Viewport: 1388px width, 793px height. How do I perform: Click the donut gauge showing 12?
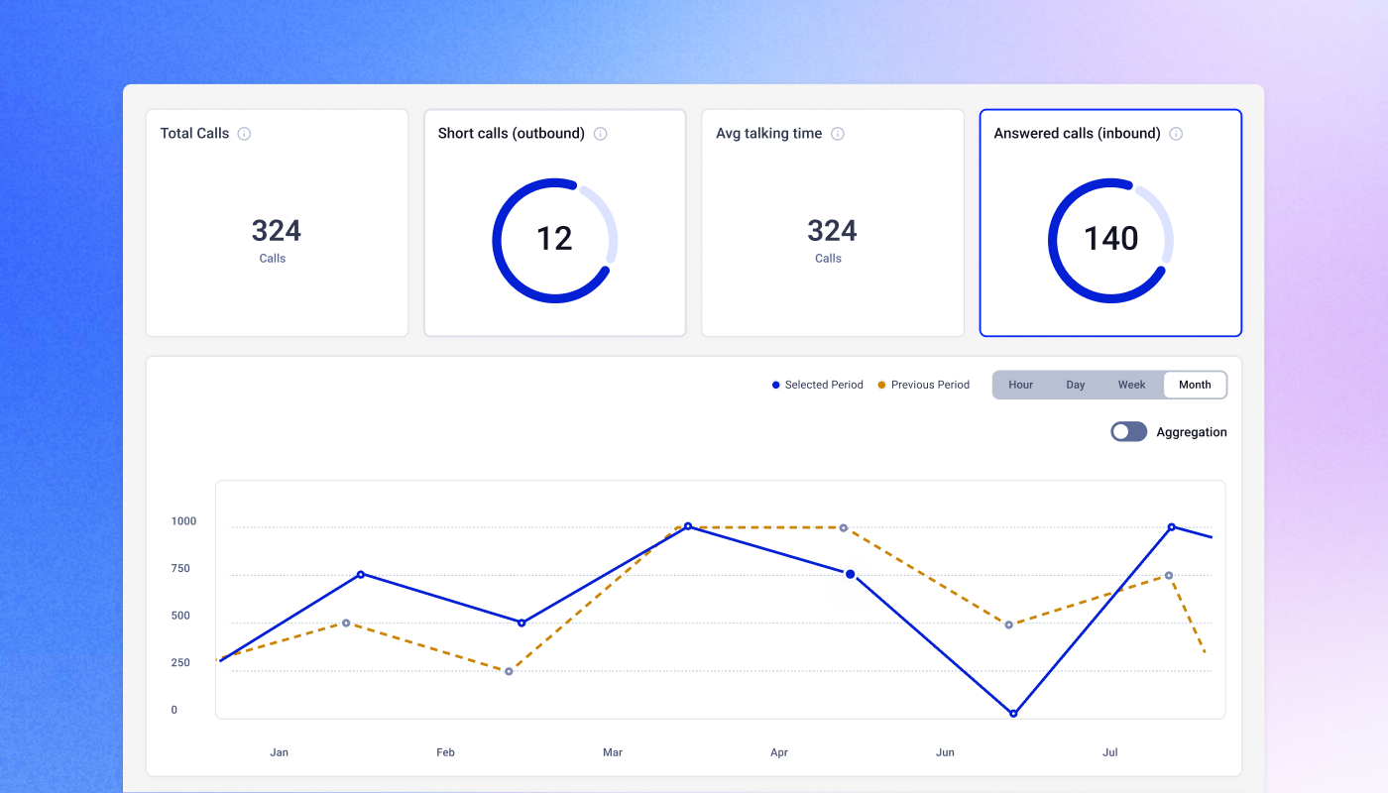point(555,240)
